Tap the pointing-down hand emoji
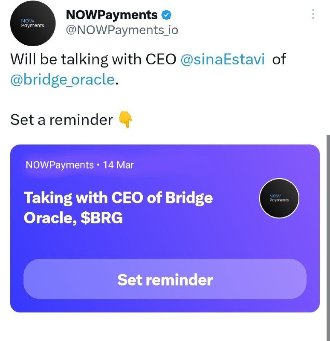 [126, 119]
